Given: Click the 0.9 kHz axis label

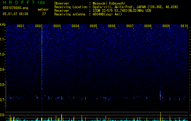Looking at the screenshot, I should coord(2,70).
